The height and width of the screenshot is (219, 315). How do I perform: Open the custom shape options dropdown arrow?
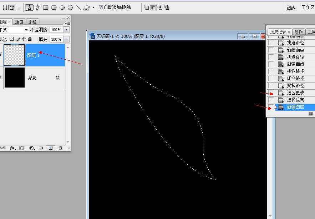pos(92,7)
